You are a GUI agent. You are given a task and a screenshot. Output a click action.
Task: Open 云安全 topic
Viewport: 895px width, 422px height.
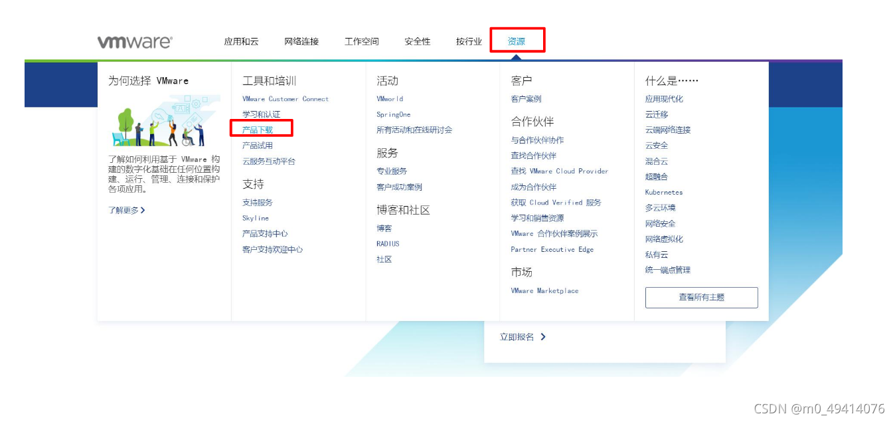pos(657,146)
